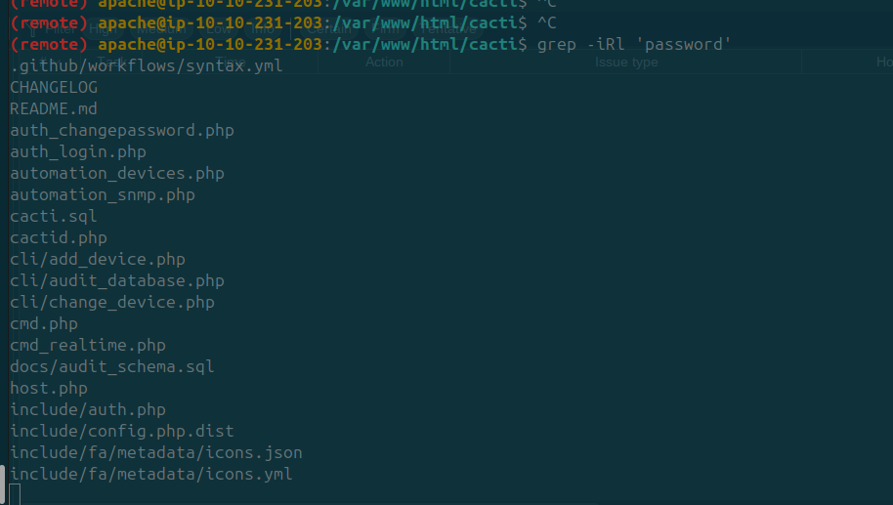This screenshot has width=893, height=505.
Task: Click the .github/workflows/syntax.yml line
Action: (x=147, y=66)
